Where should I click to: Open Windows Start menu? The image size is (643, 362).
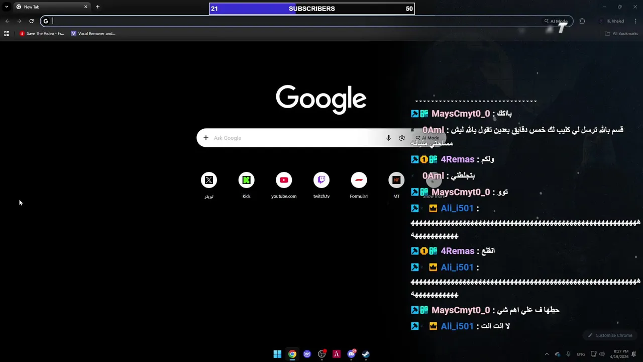(x=277, y=354)
